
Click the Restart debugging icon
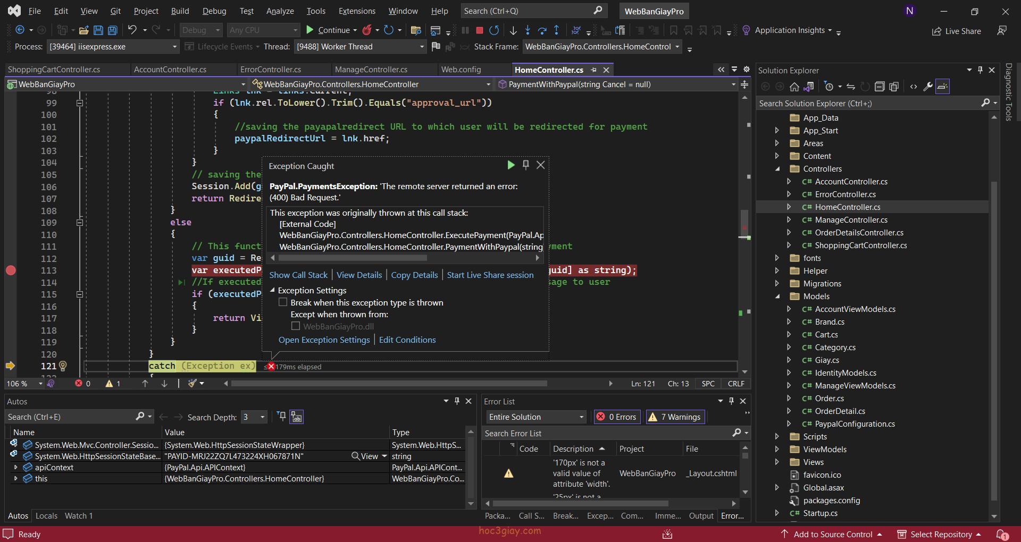pyautogui.click(x=494, y=30)
